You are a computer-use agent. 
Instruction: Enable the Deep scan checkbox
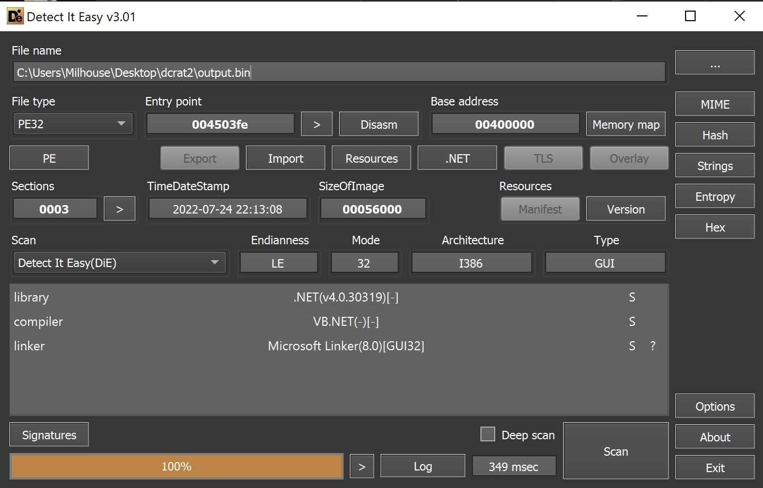pos(487,434)
